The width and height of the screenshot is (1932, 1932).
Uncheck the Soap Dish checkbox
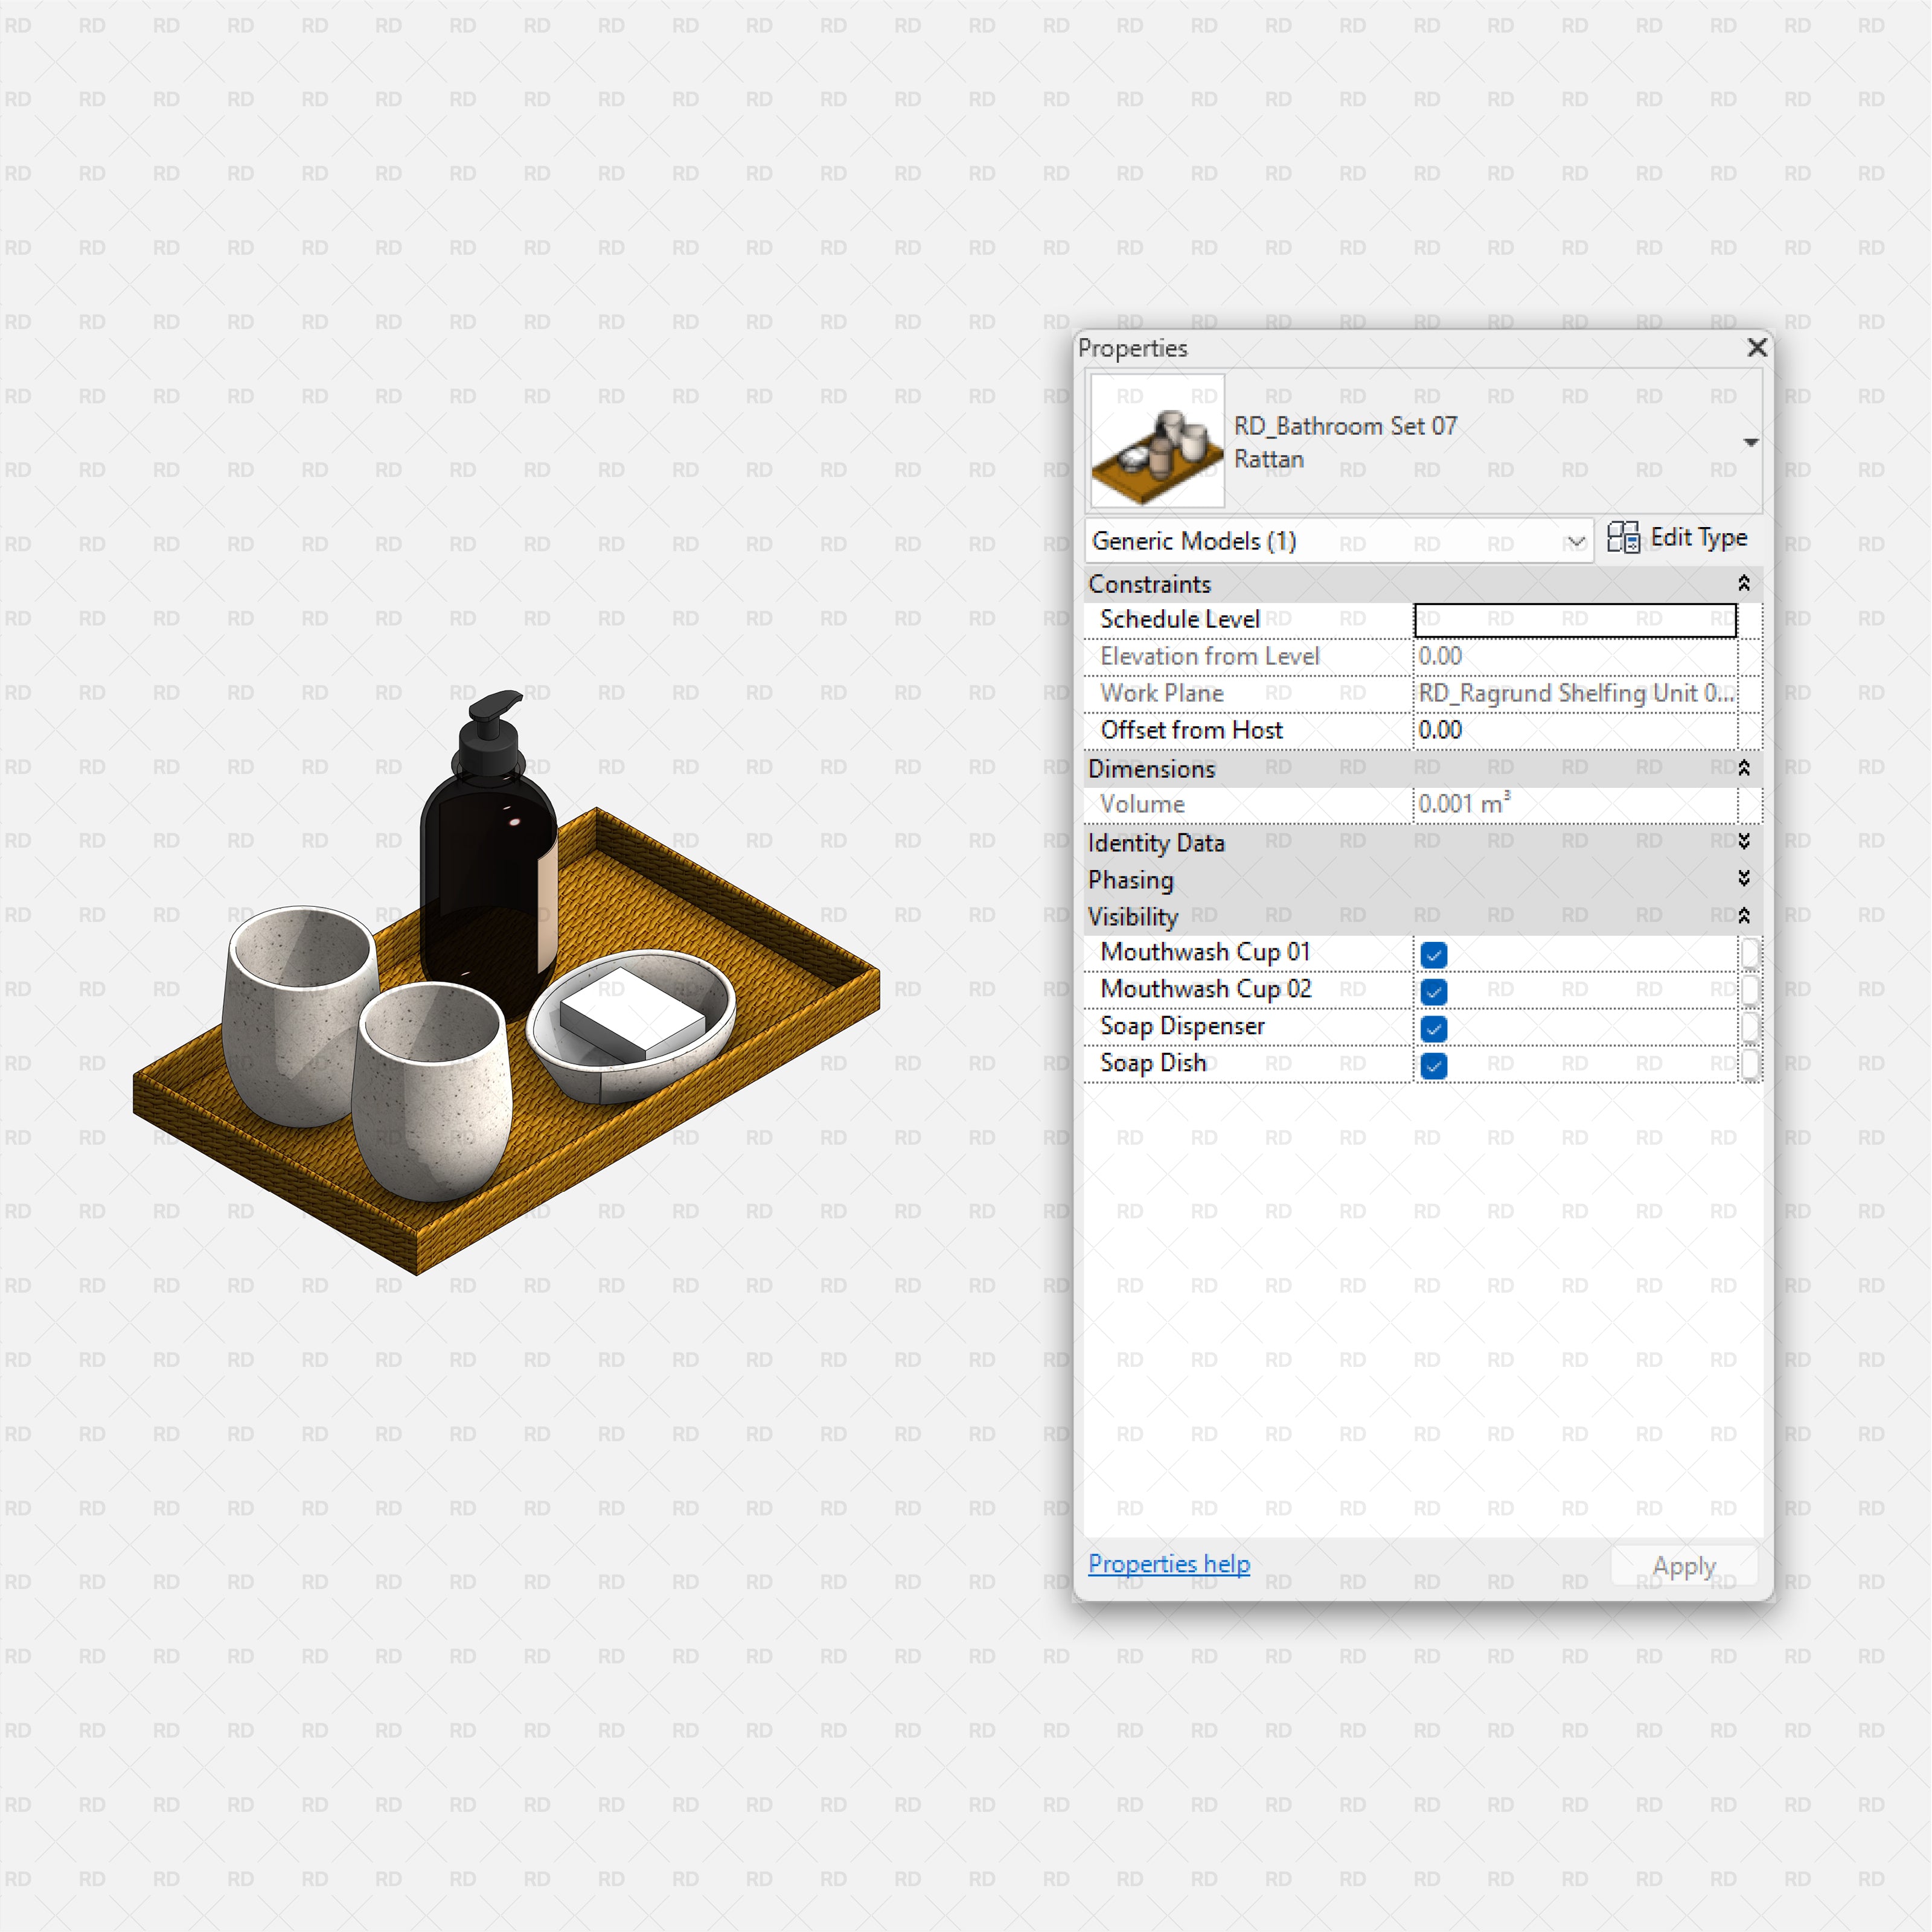[x=1433, y=1065]
